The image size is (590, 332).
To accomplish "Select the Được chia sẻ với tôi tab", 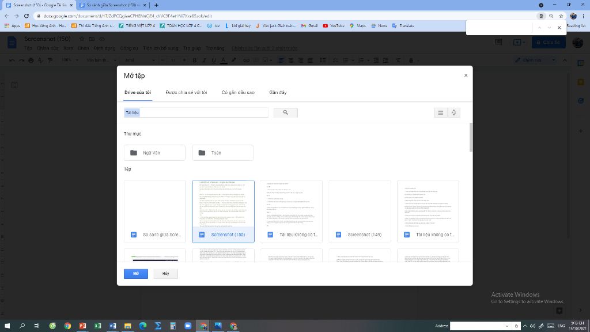I will coord(186,93).
